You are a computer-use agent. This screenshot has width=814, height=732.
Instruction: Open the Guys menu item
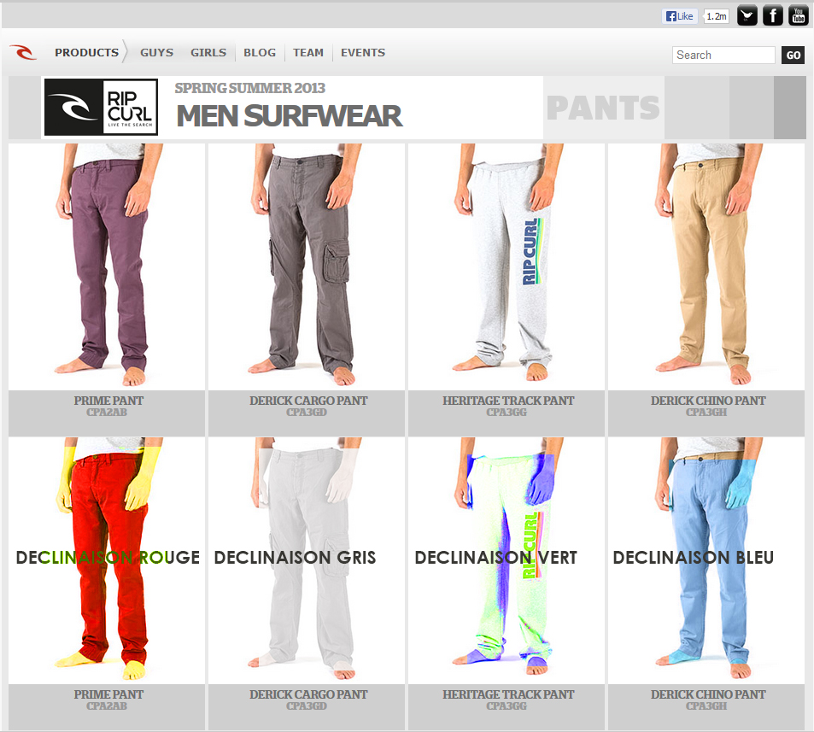(x=157, y=52)
